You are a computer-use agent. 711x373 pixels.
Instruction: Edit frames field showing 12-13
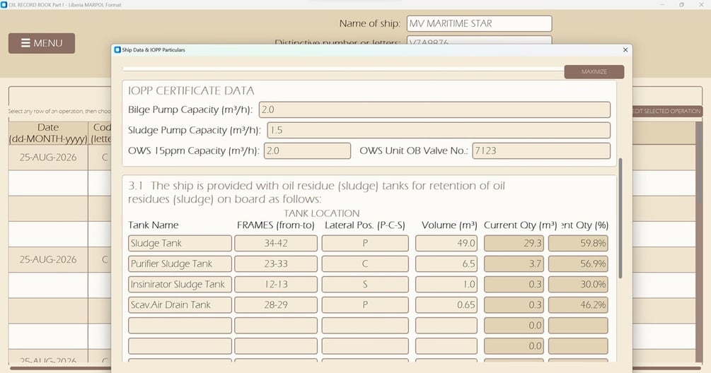click(x=276, y=284)
